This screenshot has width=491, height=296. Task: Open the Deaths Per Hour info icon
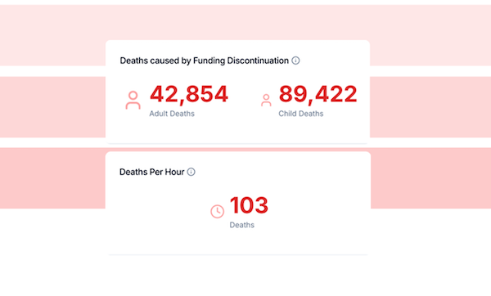[x=191, y=172]
